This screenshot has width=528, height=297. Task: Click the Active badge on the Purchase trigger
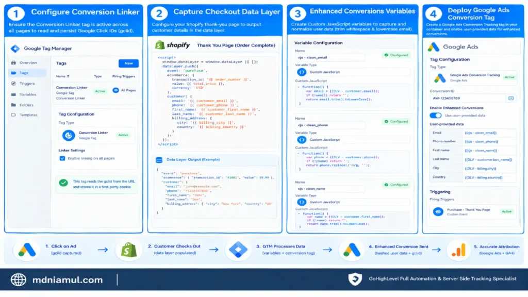coord(506,211)
